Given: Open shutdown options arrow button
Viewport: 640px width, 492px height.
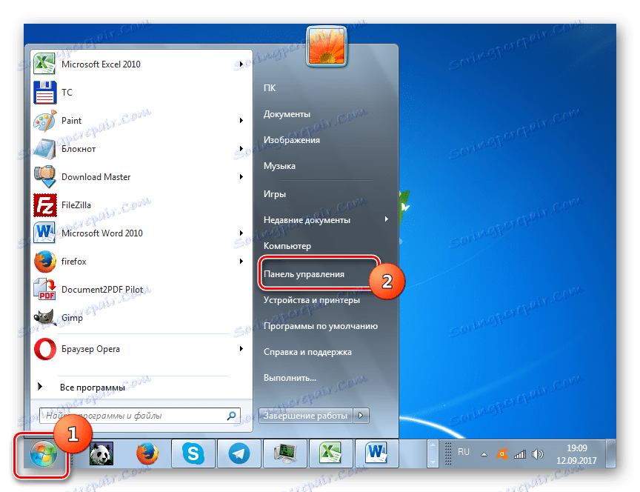Looking at the screenshot, I should [361, 416].
